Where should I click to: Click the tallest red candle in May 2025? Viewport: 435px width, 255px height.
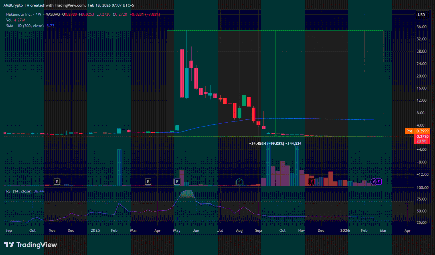(x=182, y=73)
